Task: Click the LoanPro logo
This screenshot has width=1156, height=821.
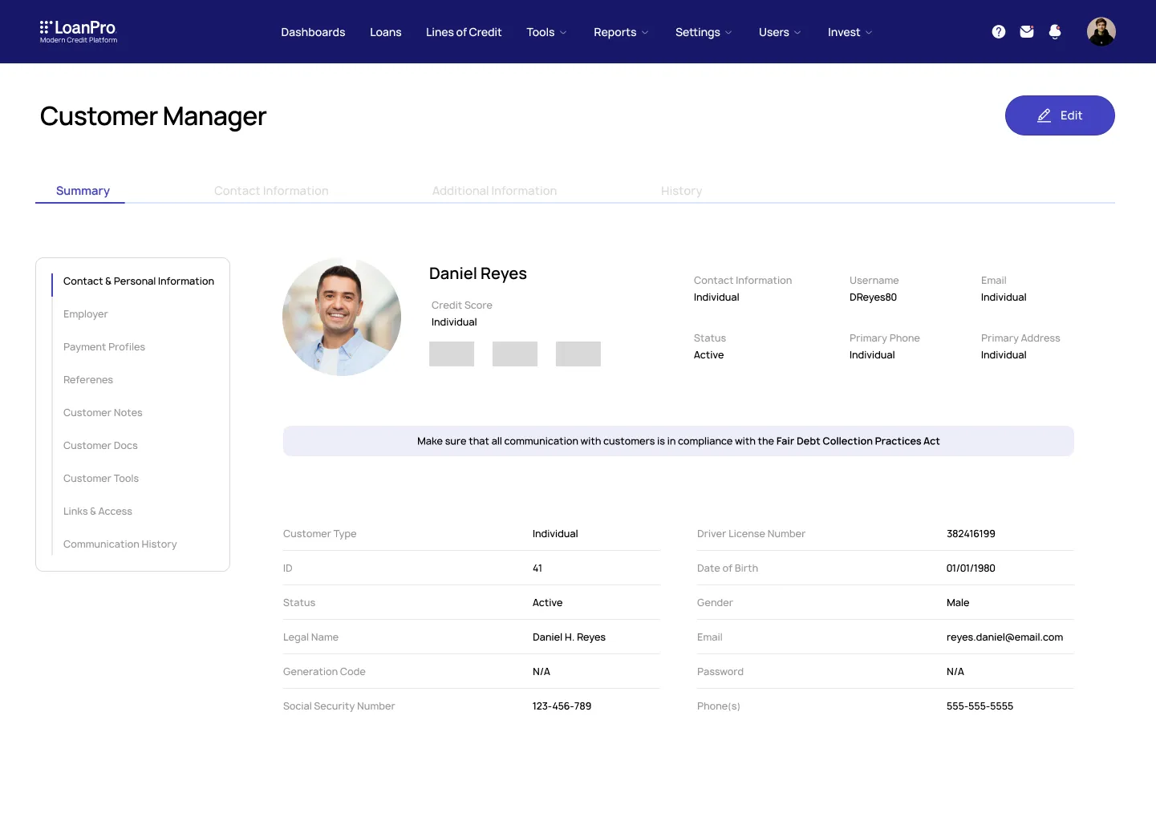Action: coord(78,31)
